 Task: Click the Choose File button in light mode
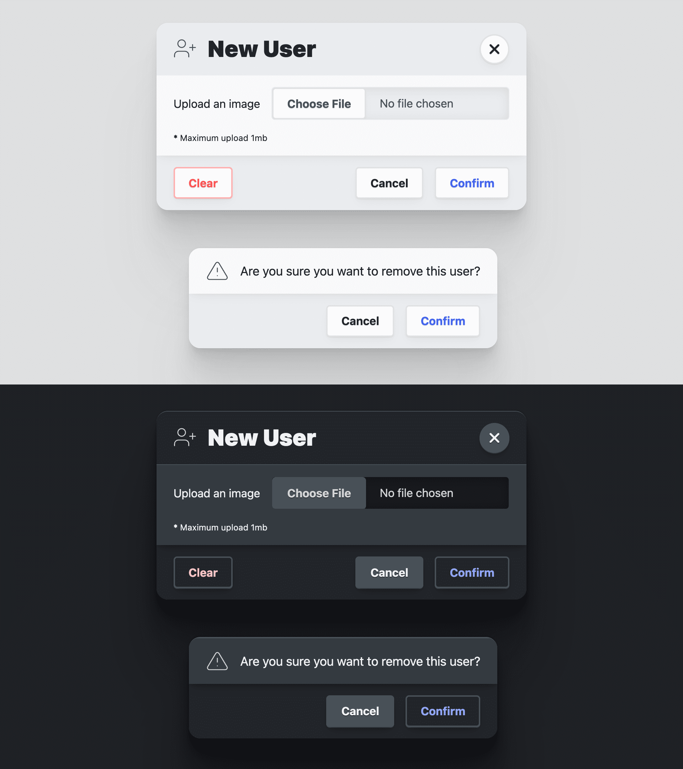click(318, 104)
